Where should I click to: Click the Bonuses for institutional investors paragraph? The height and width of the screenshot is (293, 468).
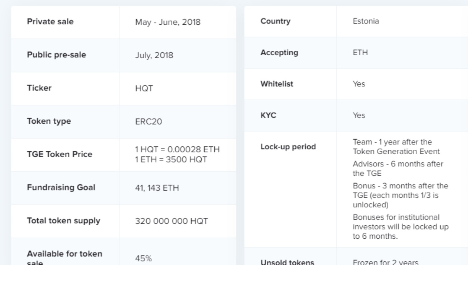coord(401,227)
